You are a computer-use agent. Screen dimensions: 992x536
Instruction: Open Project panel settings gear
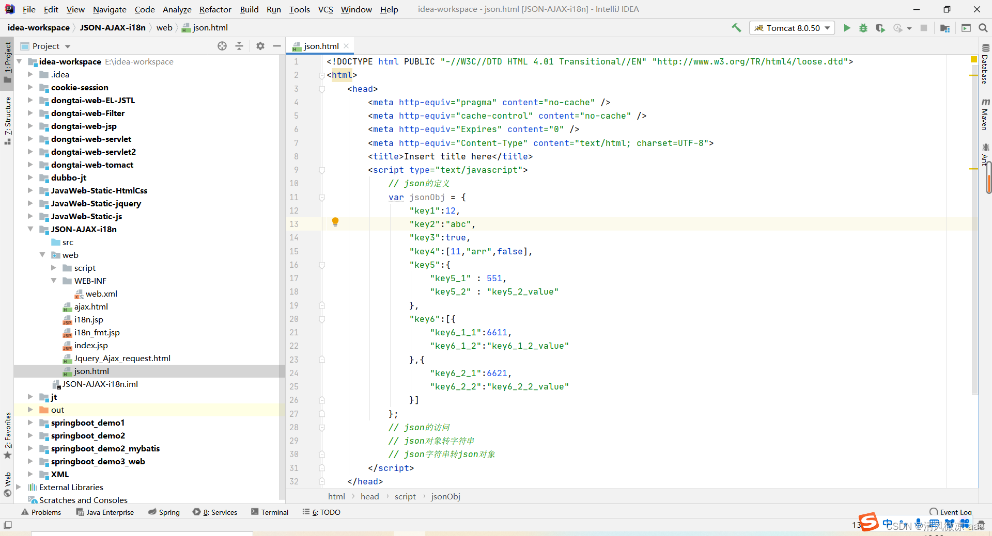coord(260,46)
